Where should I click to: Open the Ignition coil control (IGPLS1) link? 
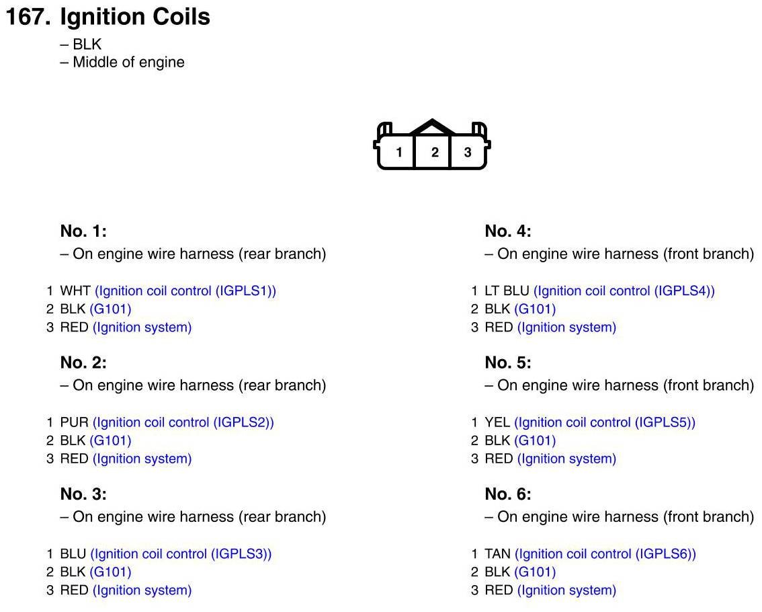(x=185, y=291)
